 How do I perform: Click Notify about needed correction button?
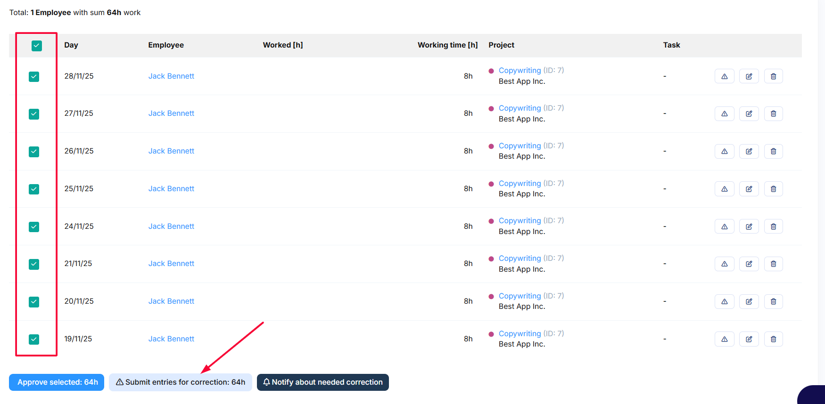(x=323, y=382)
